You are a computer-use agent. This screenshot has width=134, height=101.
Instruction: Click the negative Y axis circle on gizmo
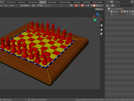pyautogui.click(x=100, y=16)
